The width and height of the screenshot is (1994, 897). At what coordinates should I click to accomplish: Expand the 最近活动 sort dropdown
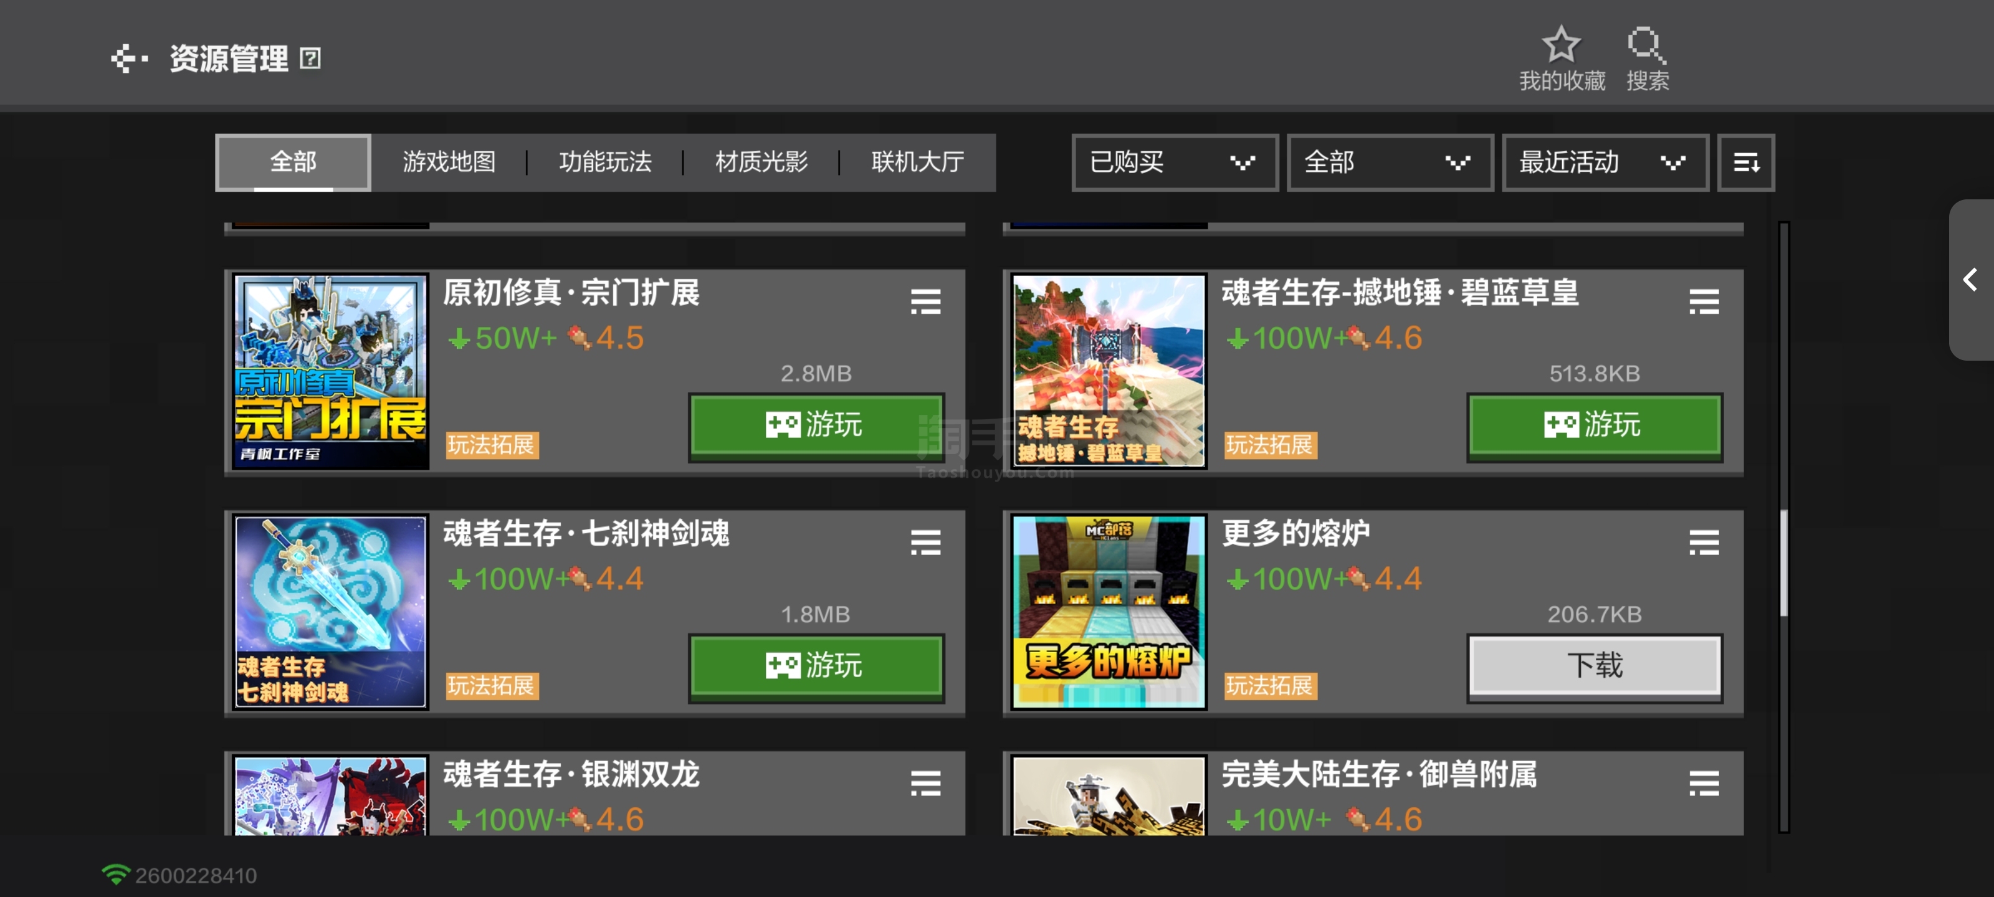(1604, 163)
